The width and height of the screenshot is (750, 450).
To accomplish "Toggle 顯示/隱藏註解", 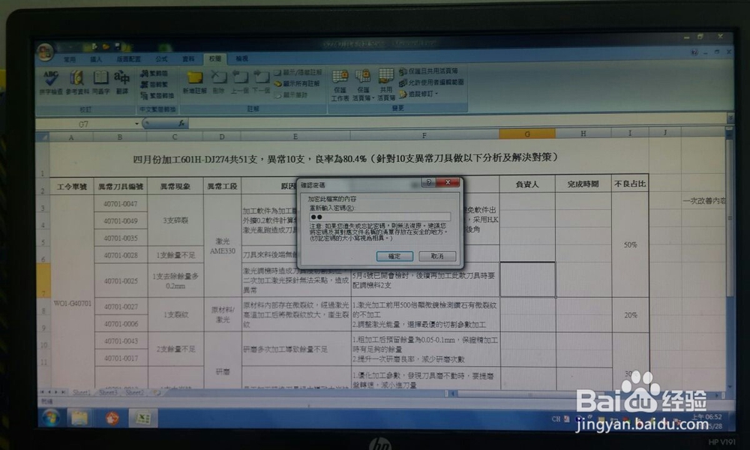I will [298, 73].
